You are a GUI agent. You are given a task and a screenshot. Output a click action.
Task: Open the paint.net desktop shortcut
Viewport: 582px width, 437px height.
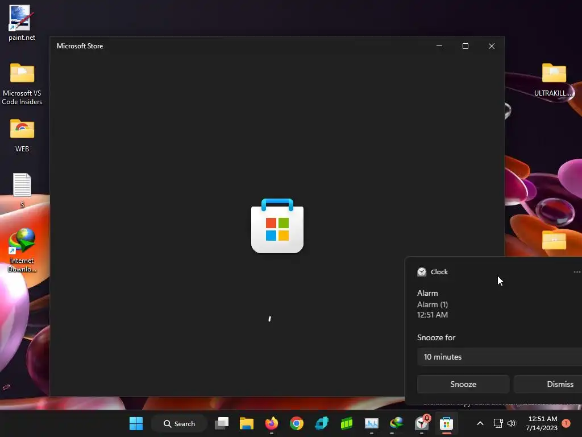coord(22,22)
